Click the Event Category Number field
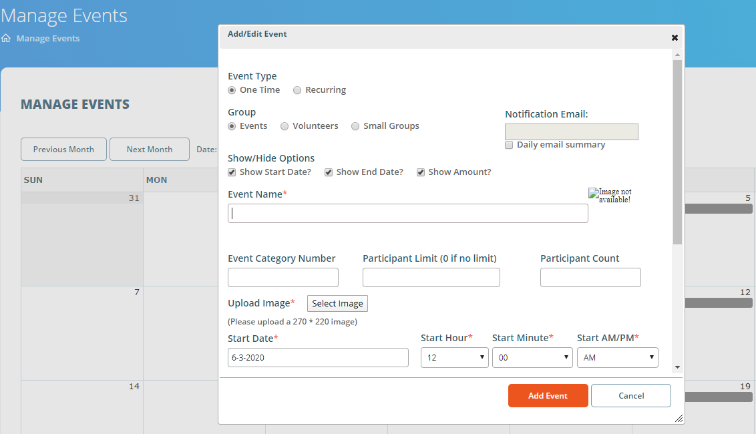This screenshot has width=756, height=434. pyautogui.click(x=283, y=277)
